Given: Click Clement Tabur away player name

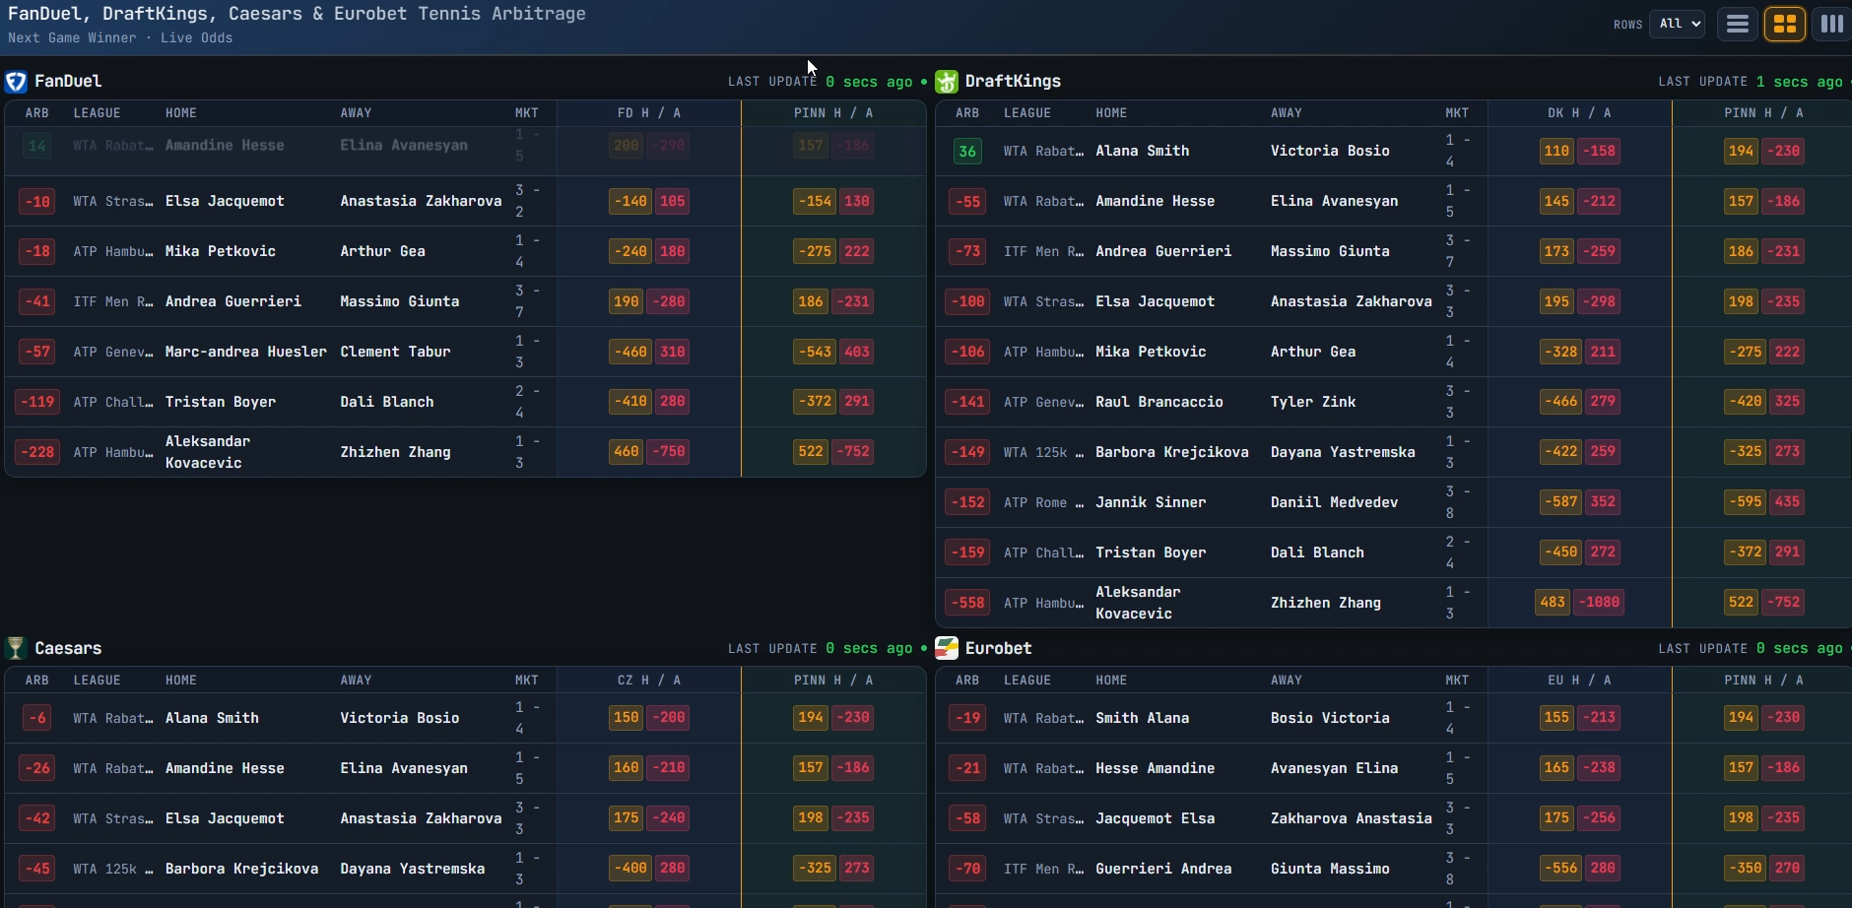Looking at the screenshot, I should (x=395, y=352).
